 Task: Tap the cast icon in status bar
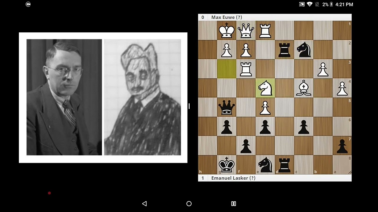[x=302, y=4]
